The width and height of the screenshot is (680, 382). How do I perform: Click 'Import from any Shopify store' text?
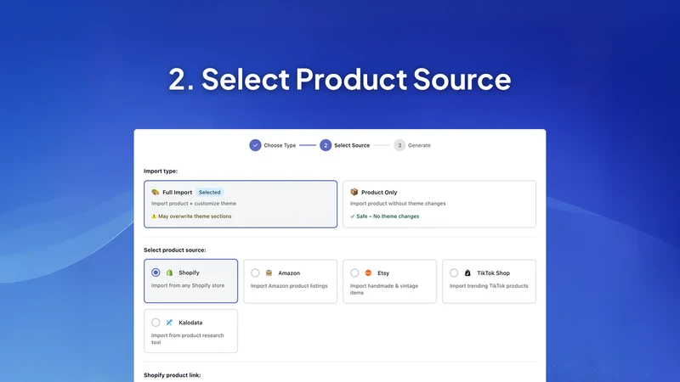(188, 285)
